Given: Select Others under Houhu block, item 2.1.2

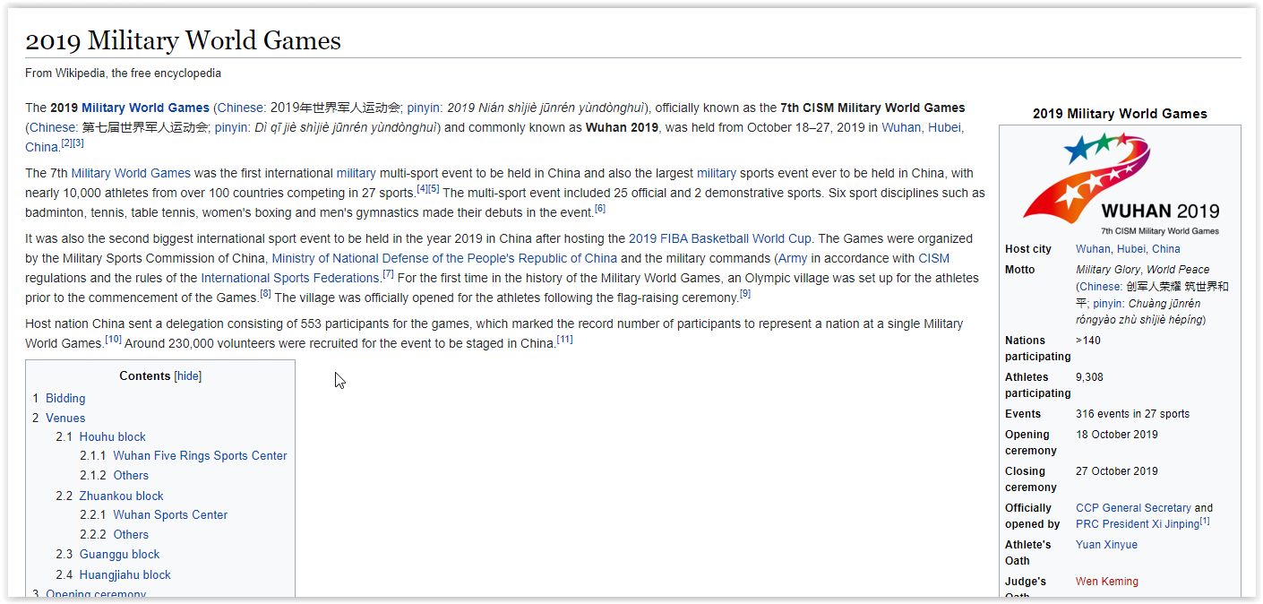Looking at the screenshot, I should (131, 475).
